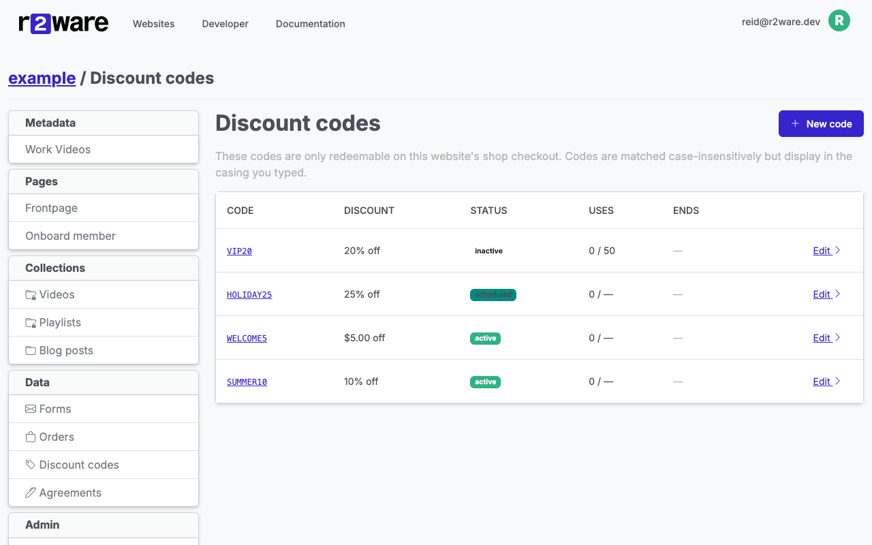The height and width of the screenshot is (545, 872).
Task: Click the CODE column header
Action: click(x=240, y=211)
